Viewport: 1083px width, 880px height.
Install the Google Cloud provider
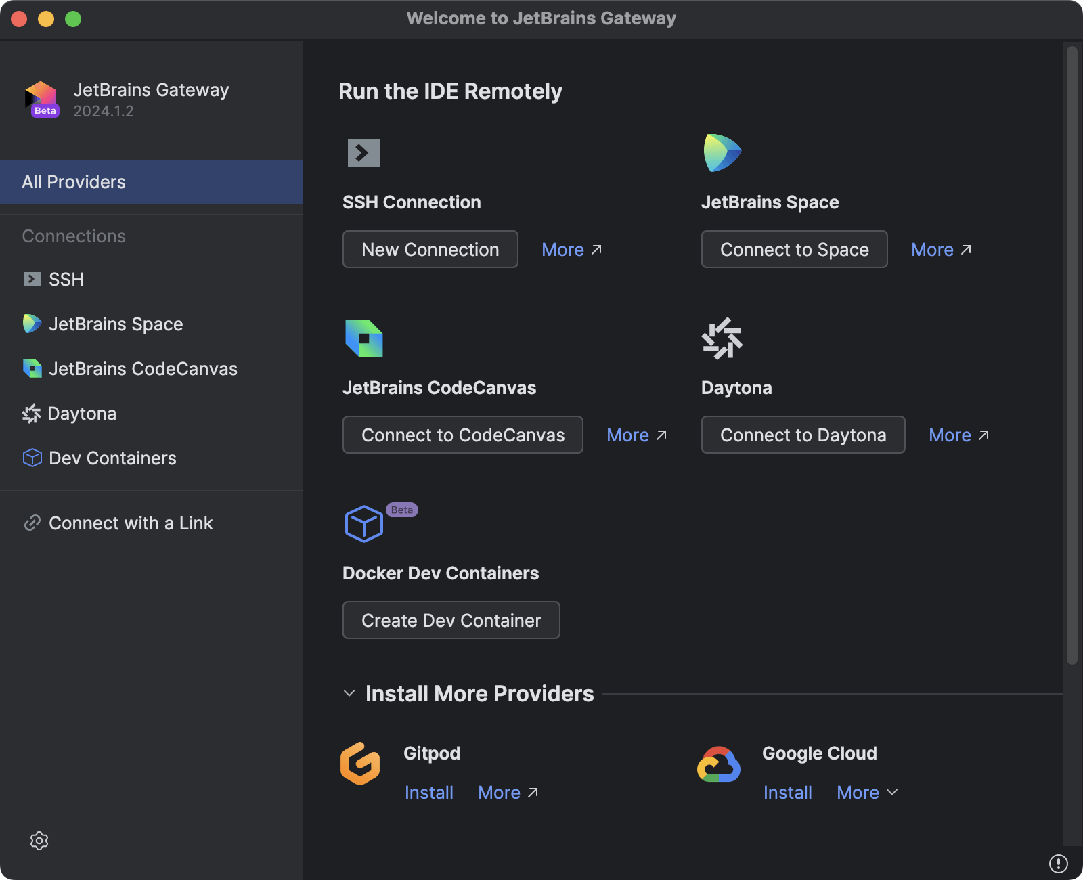pyautogui.click(x=788, y=793)
